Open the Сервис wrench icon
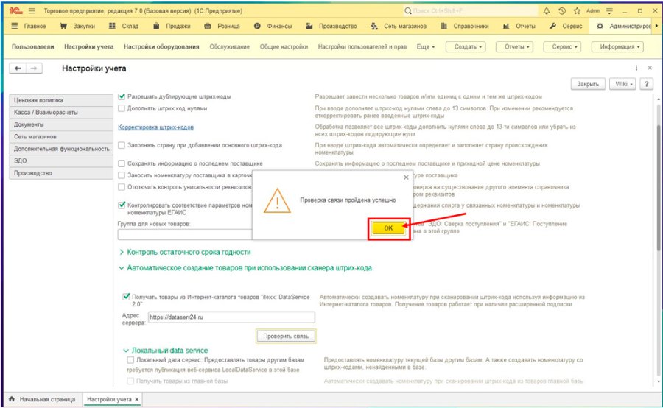Viewport: 663px width, 408px height. pos(552,26)
